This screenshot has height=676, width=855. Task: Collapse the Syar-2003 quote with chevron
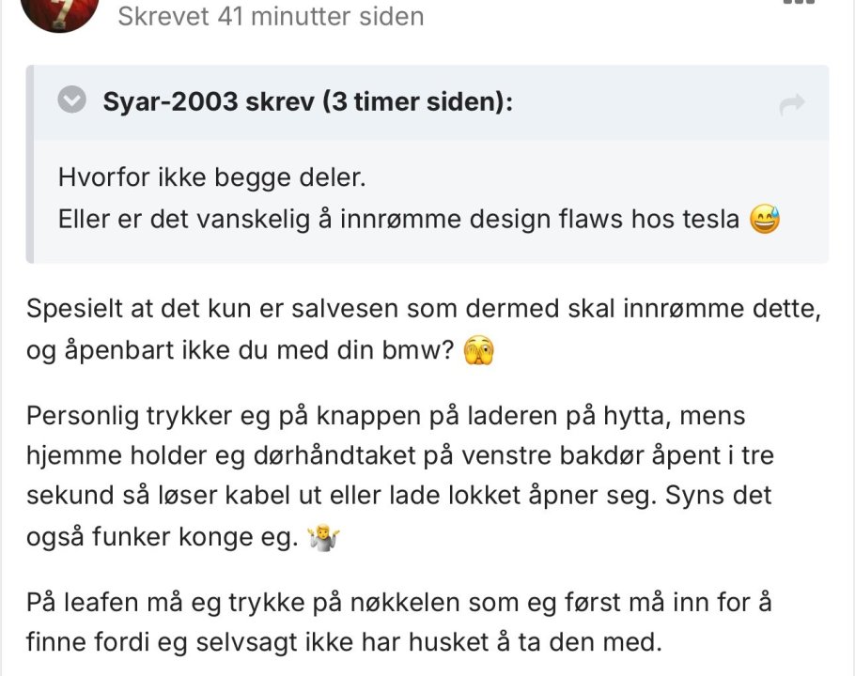coord(71,101)
